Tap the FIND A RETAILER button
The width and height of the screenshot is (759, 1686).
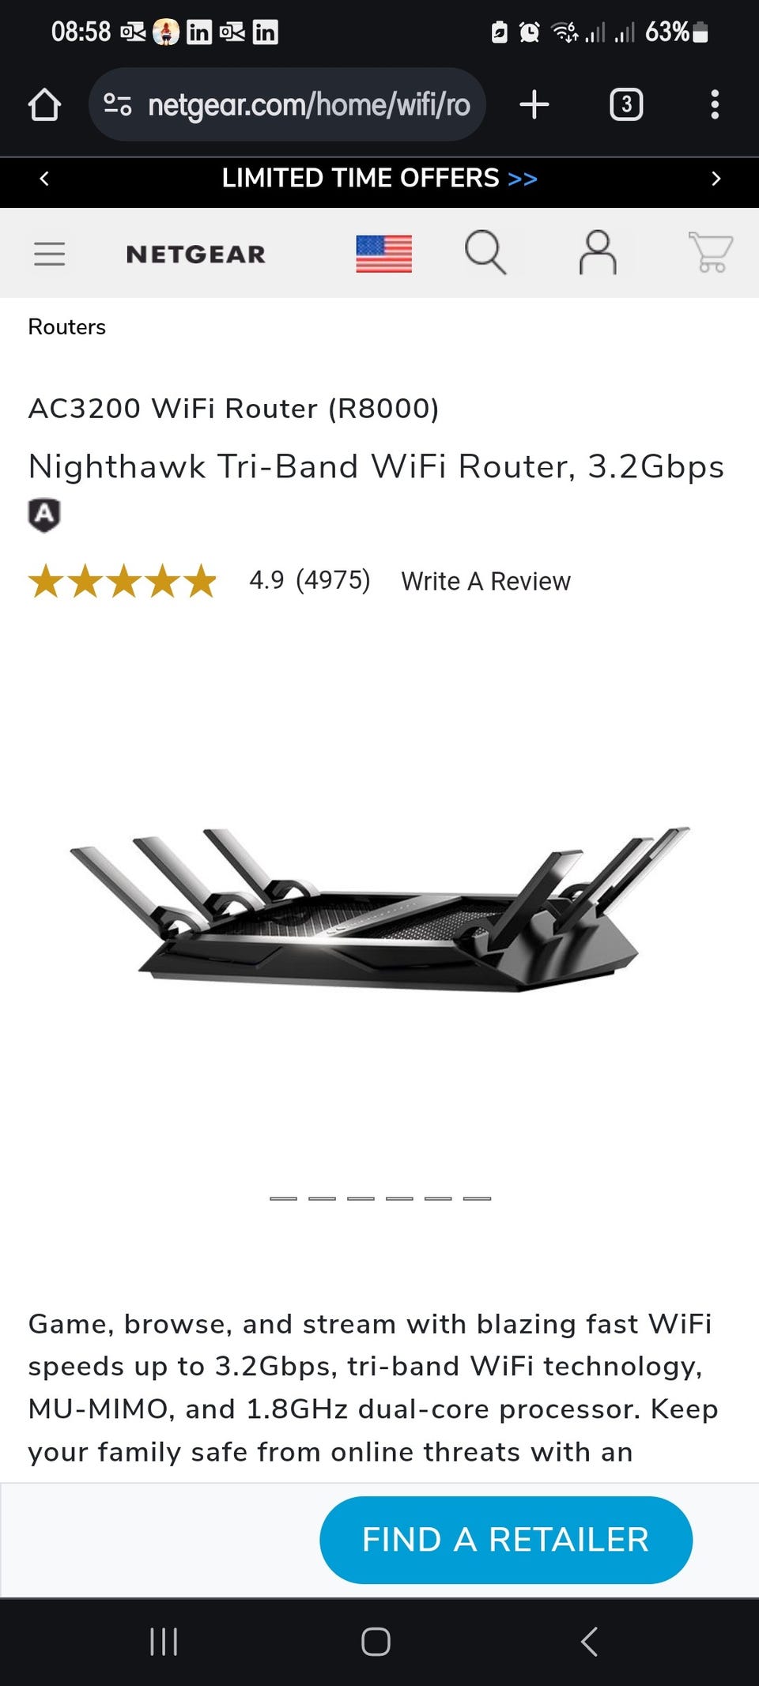click(x=506, y=1540)
